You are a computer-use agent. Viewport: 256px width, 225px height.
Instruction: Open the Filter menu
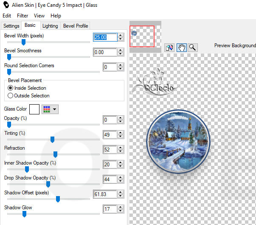pyautogui.click(x=23, y=16)
